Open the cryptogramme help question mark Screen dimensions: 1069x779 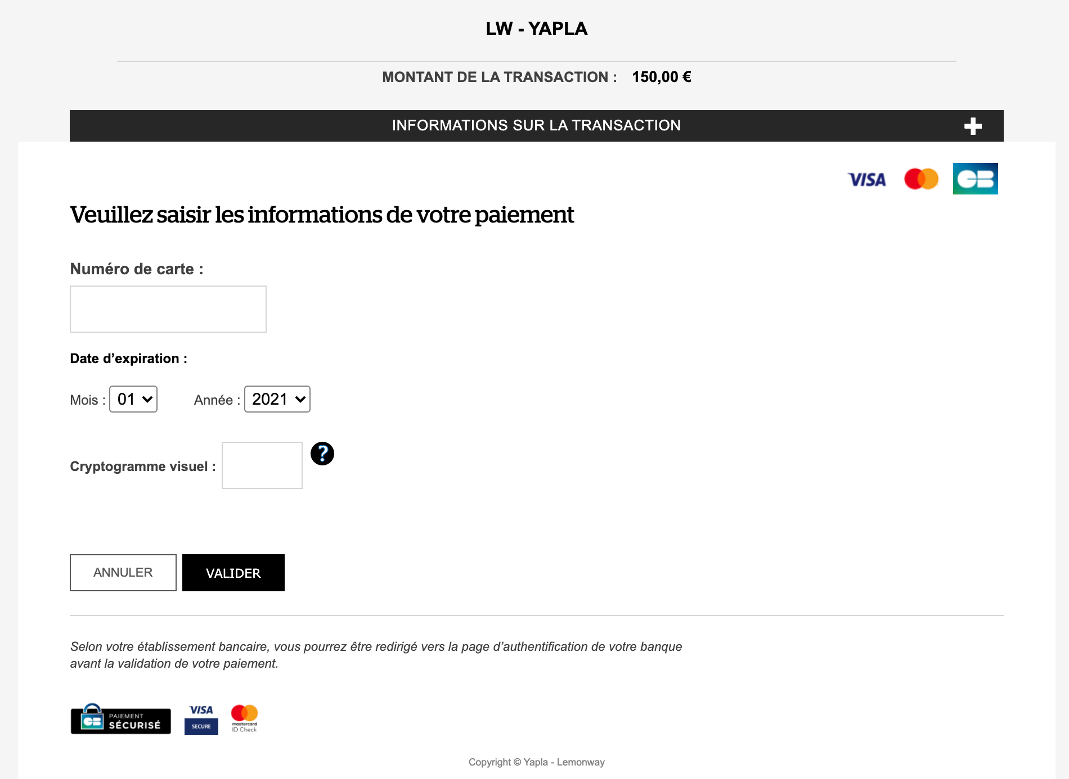(x=322, y=454)
